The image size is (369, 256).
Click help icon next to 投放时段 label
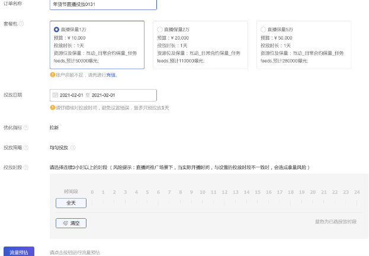point(26,167)
